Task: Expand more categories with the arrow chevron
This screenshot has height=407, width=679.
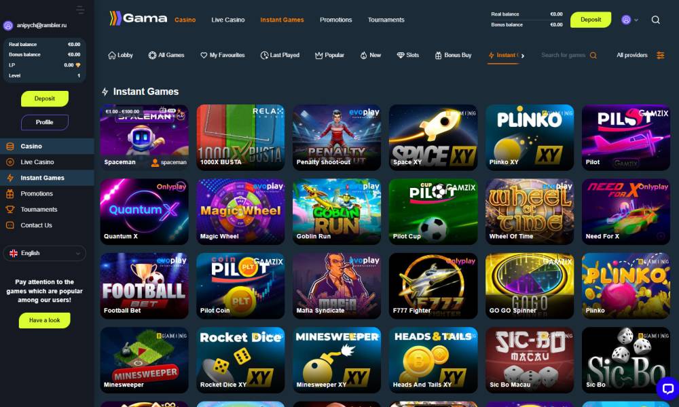Action: (x=523, y=56)
